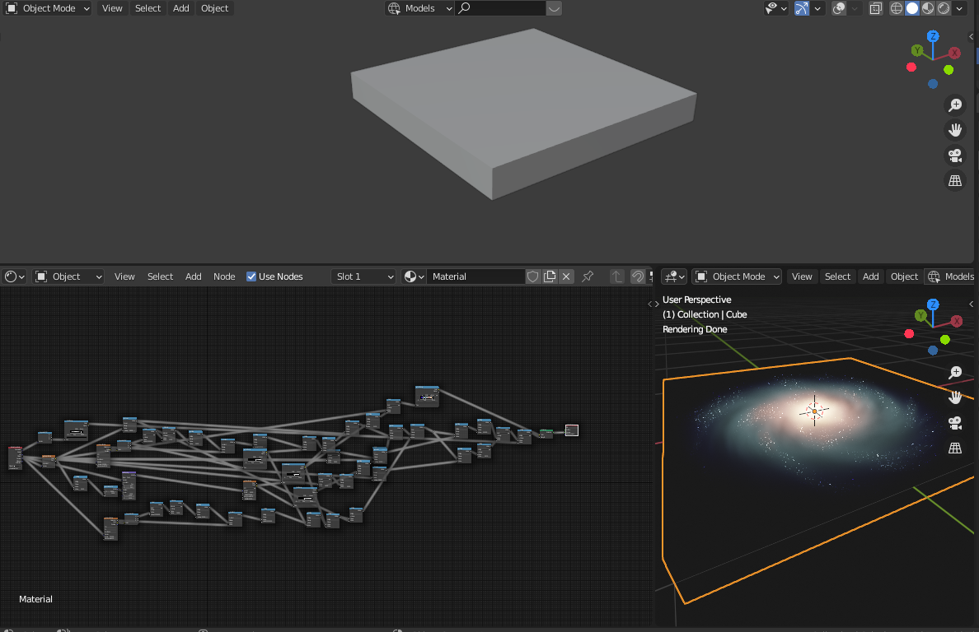Click the Material name field
The image size is (979, 632).
(475, 276)
